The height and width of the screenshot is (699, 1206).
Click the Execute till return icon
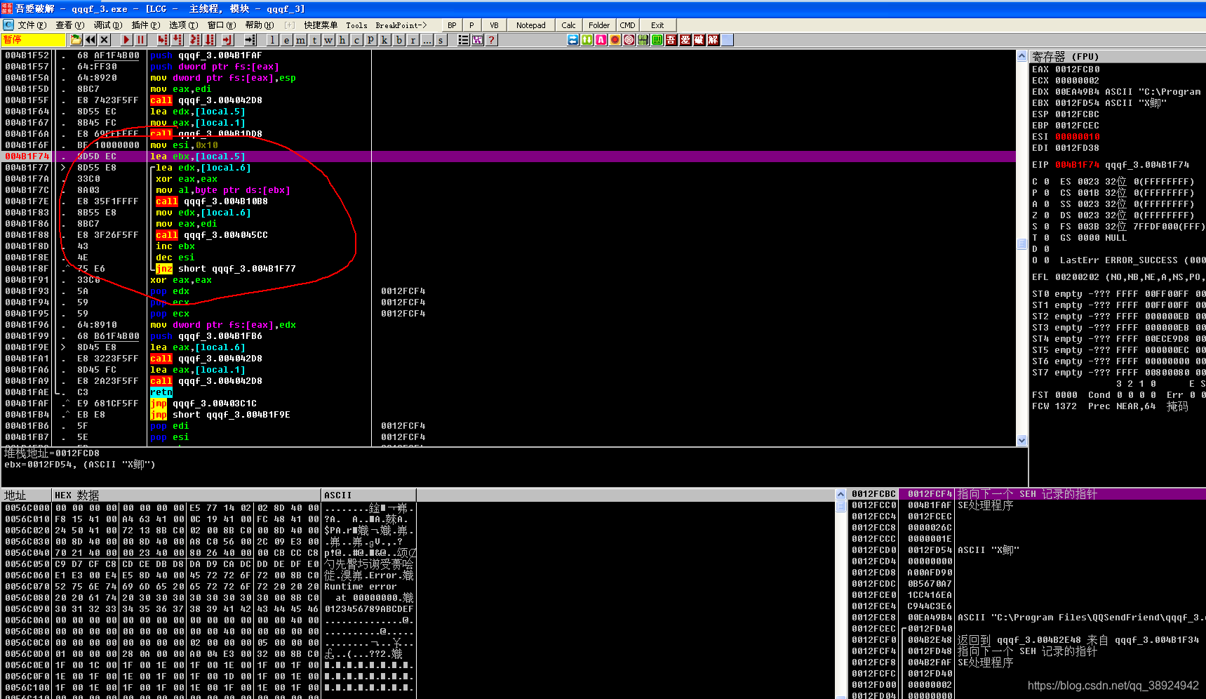(x=228, y=40)
